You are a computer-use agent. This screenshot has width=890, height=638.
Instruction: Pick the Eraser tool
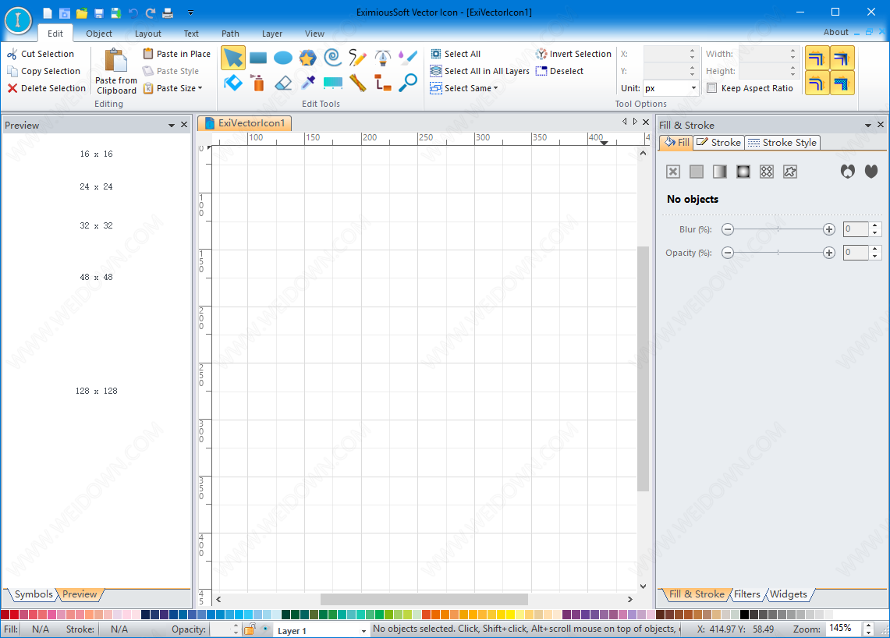click(283, 83)
